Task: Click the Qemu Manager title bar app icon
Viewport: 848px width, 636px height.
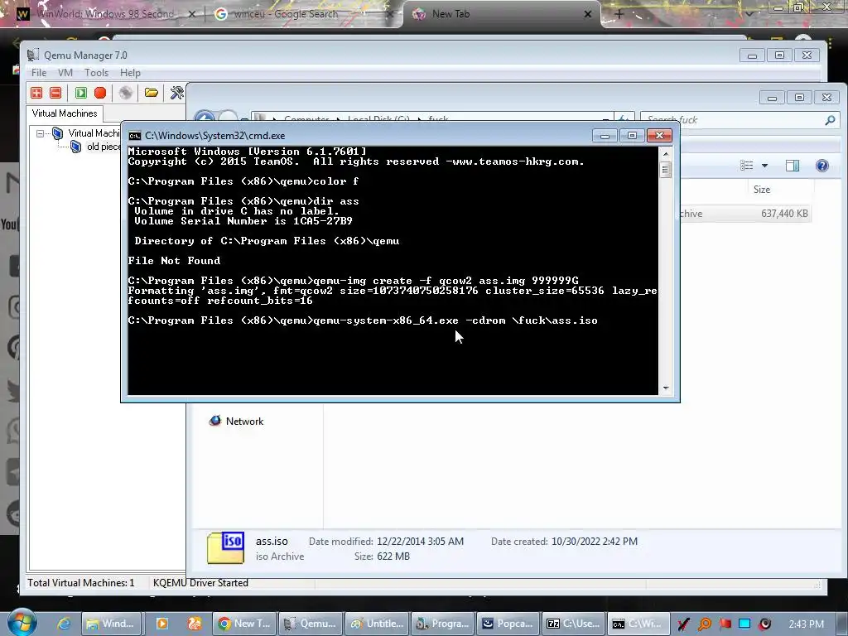Action: click(33, 55)
